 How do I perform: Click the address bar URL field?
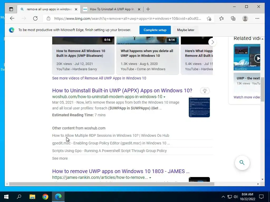tap(128, 19)
